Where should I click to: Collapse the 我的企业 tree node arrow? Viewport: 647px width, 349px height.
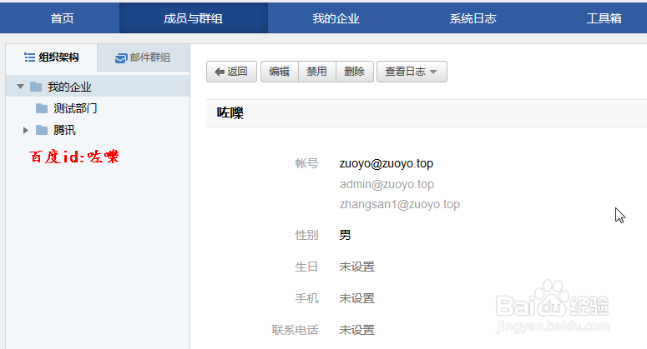[x=20, y=87]
